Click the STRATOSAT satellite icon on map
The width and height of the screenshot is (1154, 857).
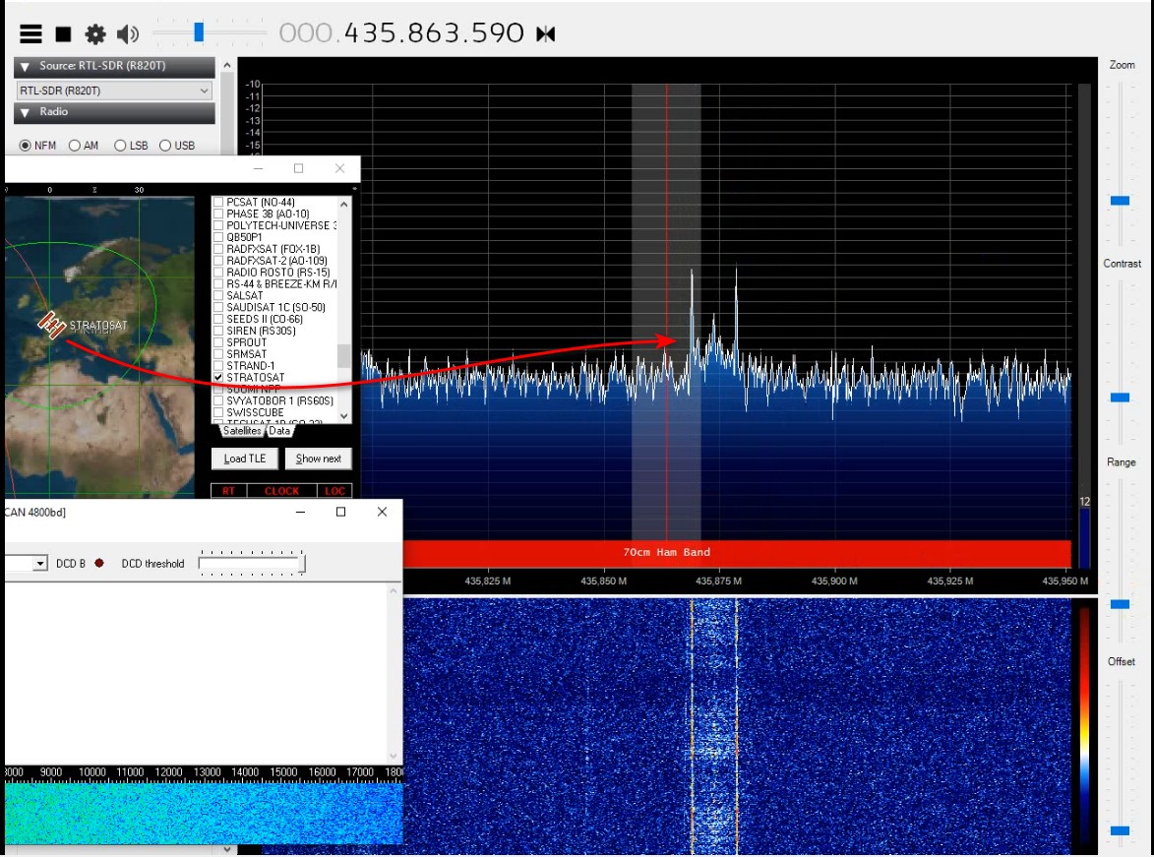pos(52,324)
